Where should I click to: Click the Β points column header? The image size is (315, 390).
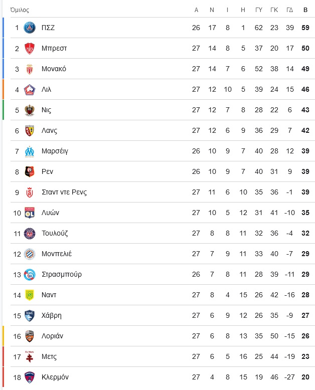click(305, 10)
